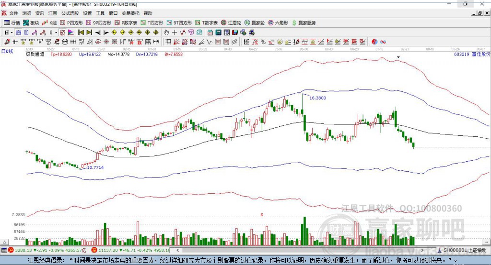
Task: Open the 窗口 menu
Action: pyautogui.click(x=113, y=13)
